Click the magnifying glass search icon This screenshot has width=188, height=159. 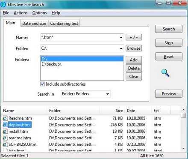[165, 73]
